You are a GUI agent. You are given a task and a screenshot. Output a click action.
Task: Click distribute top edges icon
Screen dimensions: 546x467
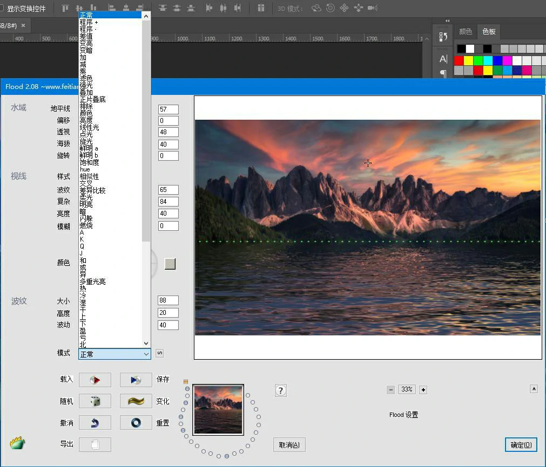pyautogui.click(x=163, y=8)
